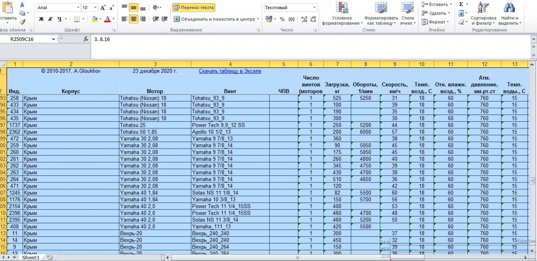
Task: Toggle bold formatting (Ж)
Action: [41, 19]
